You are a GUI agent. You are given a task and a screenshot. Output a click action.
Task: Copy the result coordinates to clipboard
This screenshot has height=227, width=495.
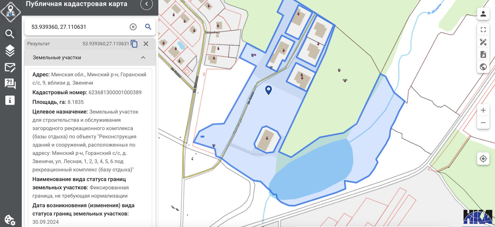(x=134, y=44)
